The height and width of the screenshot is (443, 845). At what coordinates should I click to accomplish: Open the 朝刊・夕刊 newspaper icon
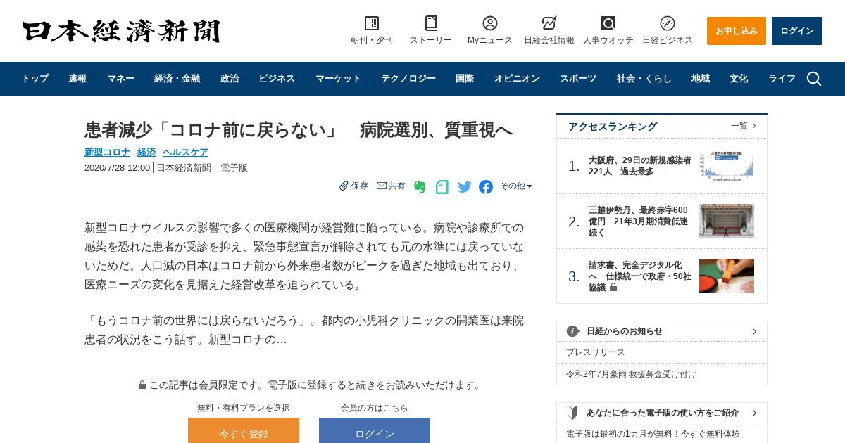pos(372,23)
